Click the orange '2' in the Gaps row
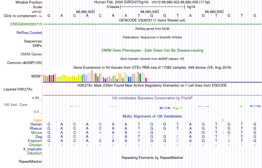 click(223, 120)
